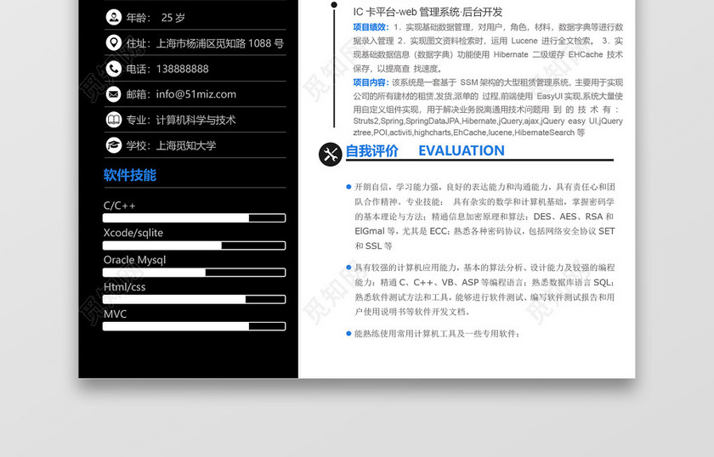714x457 pixels.
Task: Click the Xcode/sqlite skill label
Action: point(133,233)
